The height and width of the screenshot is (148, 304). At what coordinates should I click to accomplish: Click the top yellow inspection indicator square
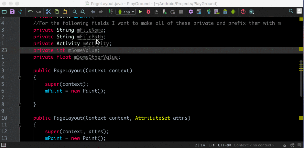[x=301, y=19]
